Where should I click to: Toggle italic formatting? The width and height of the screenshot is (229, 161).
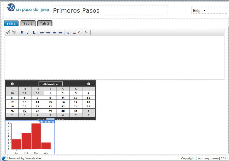point(28,32)
